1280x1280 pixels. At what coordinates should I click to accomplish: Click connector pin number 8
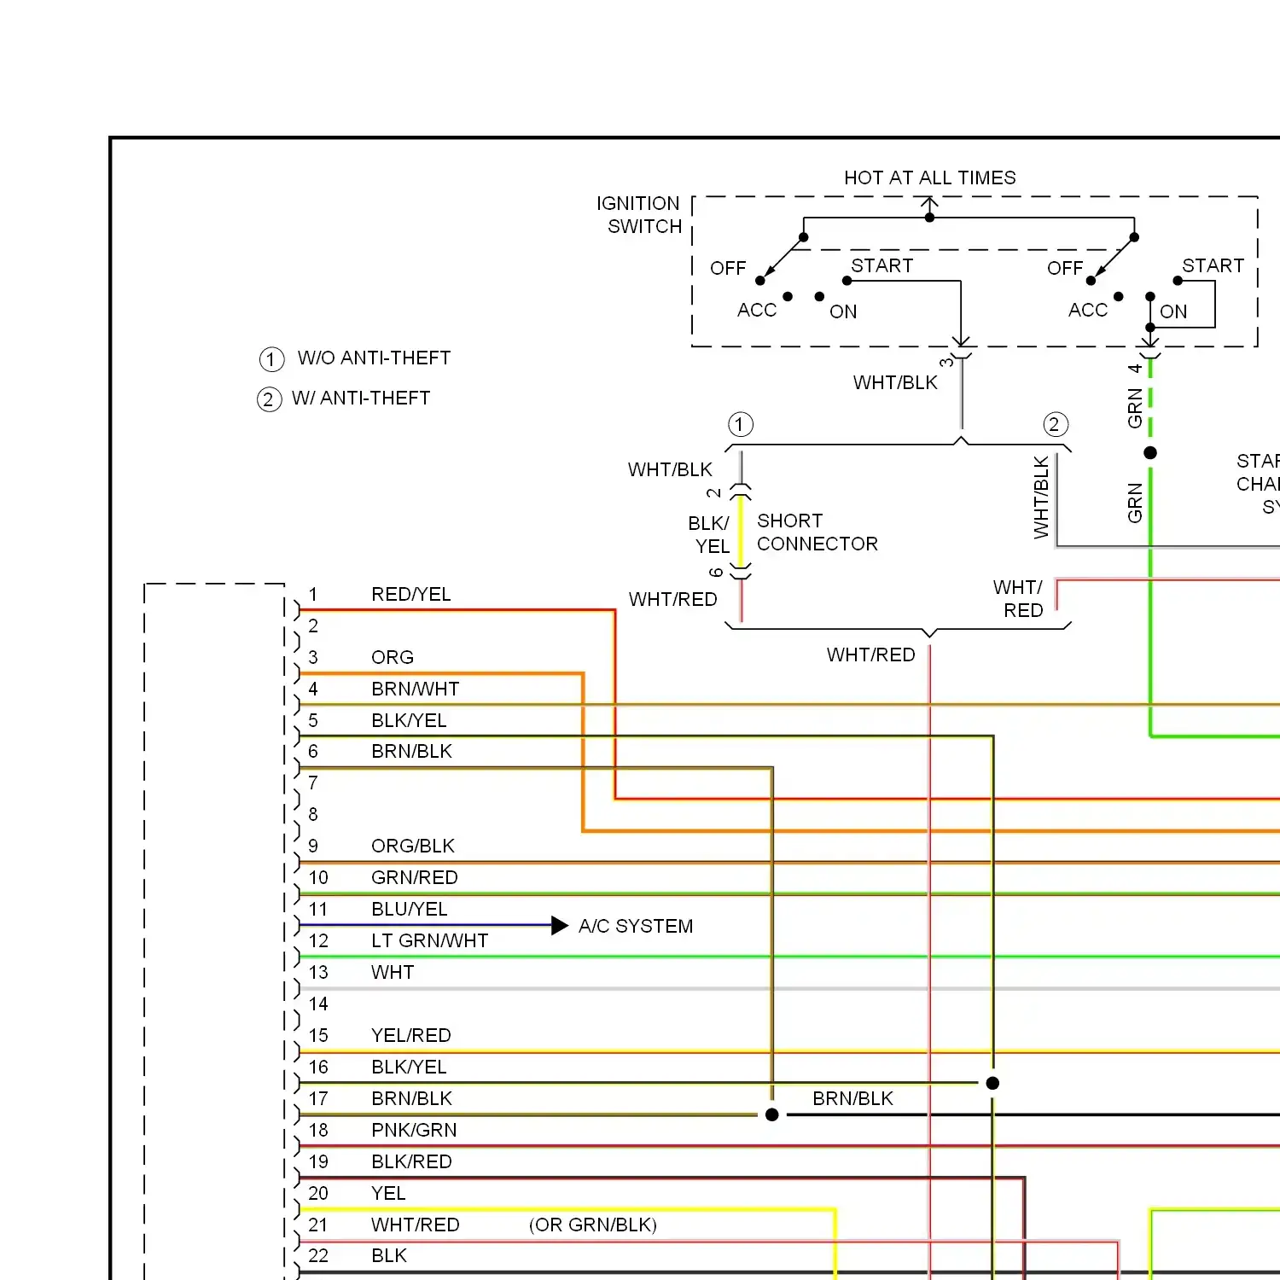tap(313, 815)
